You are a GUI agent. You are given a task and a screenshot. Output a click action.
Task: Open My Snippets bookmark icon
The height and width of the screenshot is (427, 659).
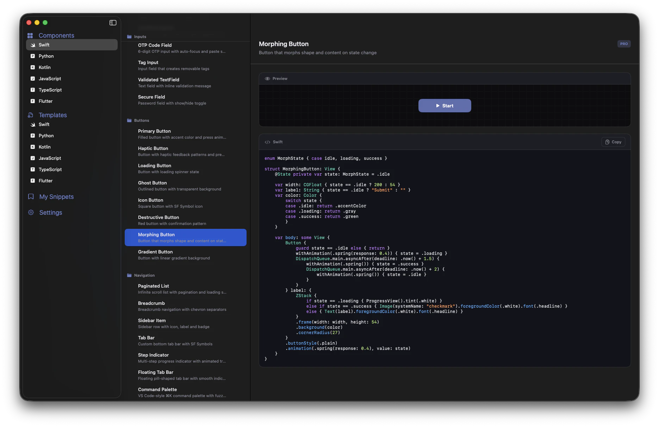[x=31, y=196]
